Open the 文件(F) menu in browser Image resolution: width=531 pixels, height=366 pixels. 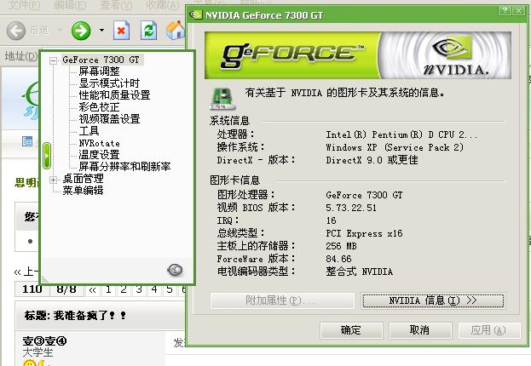coord(24,5)
